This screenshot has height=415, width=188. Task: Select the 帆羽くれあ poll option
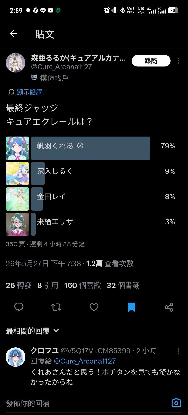click(91, 148)
